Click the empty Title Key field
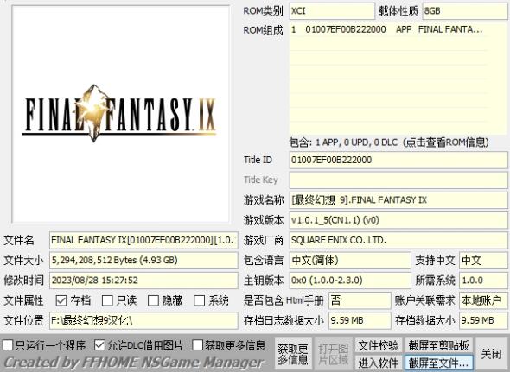 (x=398, y=180)
